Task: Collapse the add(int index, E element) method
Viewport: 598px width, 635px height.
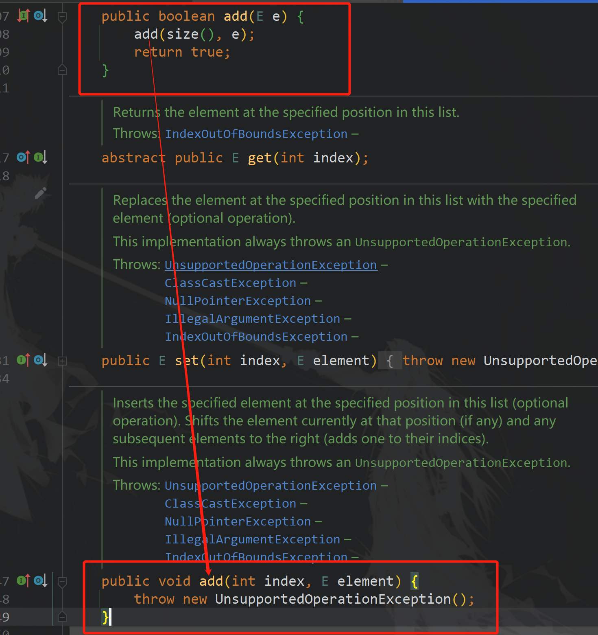Action: pos(62,582)
